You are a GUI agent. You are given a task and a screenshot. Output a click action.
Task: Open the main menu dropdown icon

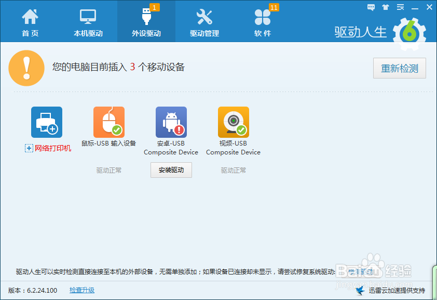pos(401,7)
